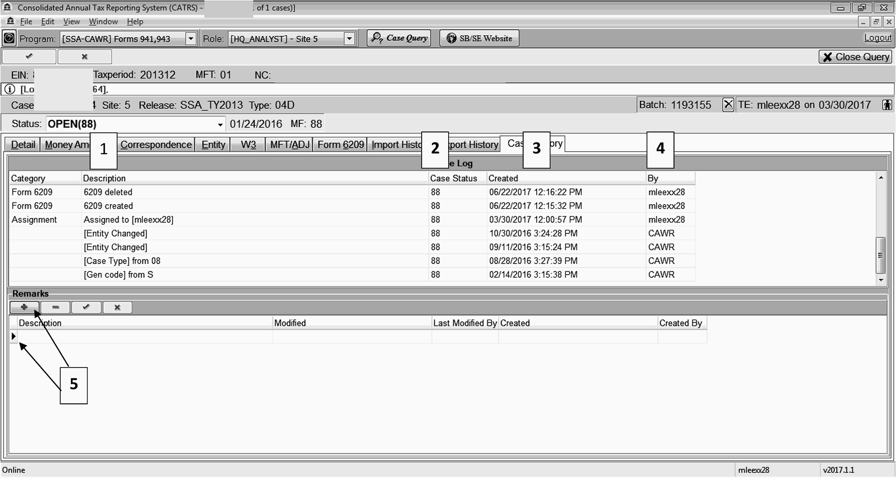Select the '6209 deleted' log row
This screenshot has width=896, height=478.
point(108,192)
